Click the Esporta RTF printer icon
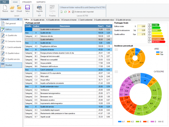Viewport: 169px width, 127px height. click(39, 8)
